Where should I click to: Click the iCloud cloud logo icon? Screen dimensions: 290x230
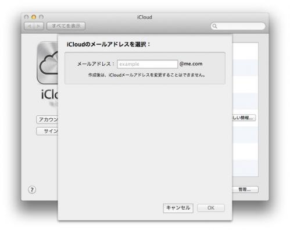48,63
